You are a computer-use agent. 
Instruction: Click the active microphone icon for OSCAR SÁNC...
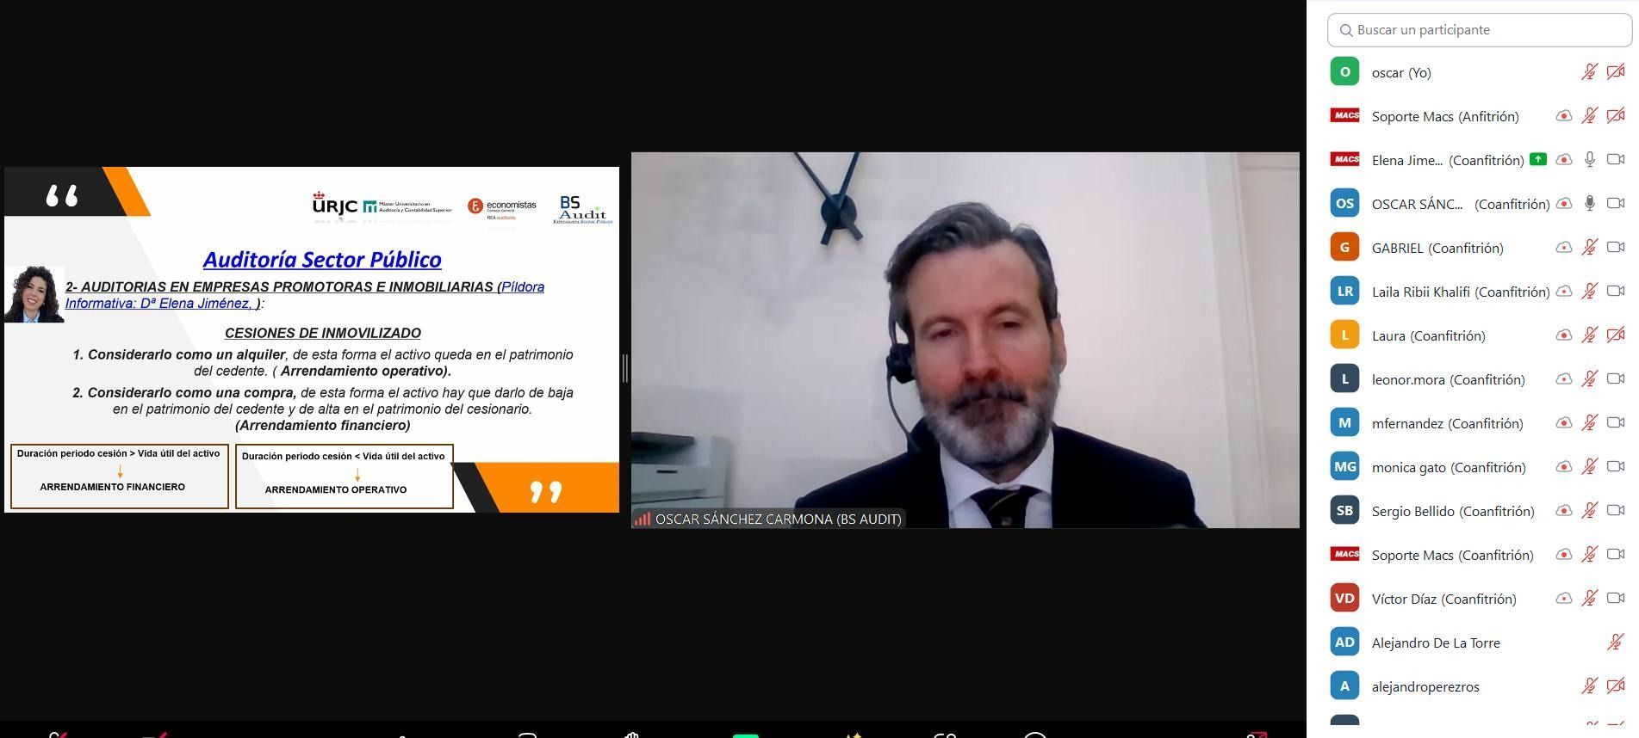coord(1590,204)
